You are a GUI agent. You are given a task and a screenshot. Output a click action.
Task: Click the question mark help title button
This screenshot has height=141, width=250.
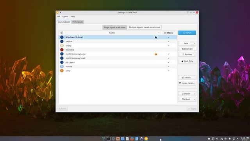tap(187, 12)
